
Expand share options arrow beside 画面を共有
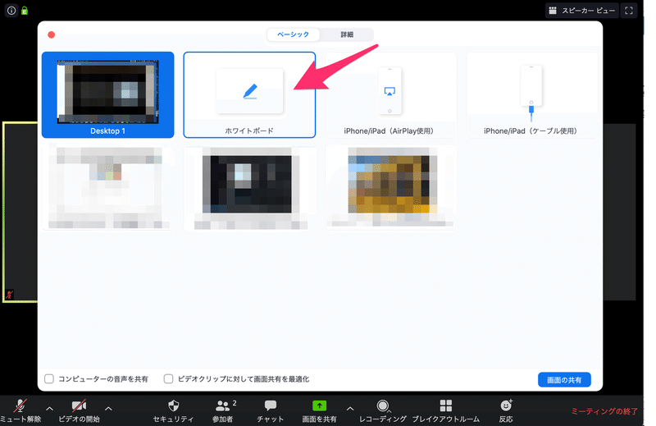350,409
